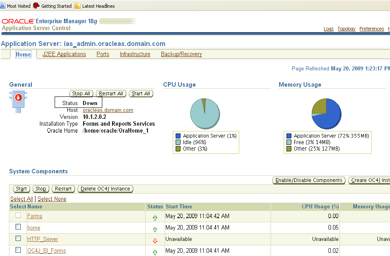Click the Enable/Disable Components button
Image resolution: width=390 pixels, height=256 pixels.
(x=308, y=180)
